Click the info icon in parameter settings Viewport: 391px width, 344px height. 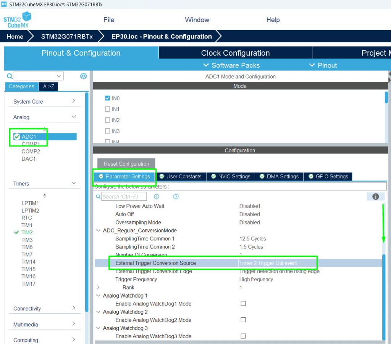coord(375,197)
